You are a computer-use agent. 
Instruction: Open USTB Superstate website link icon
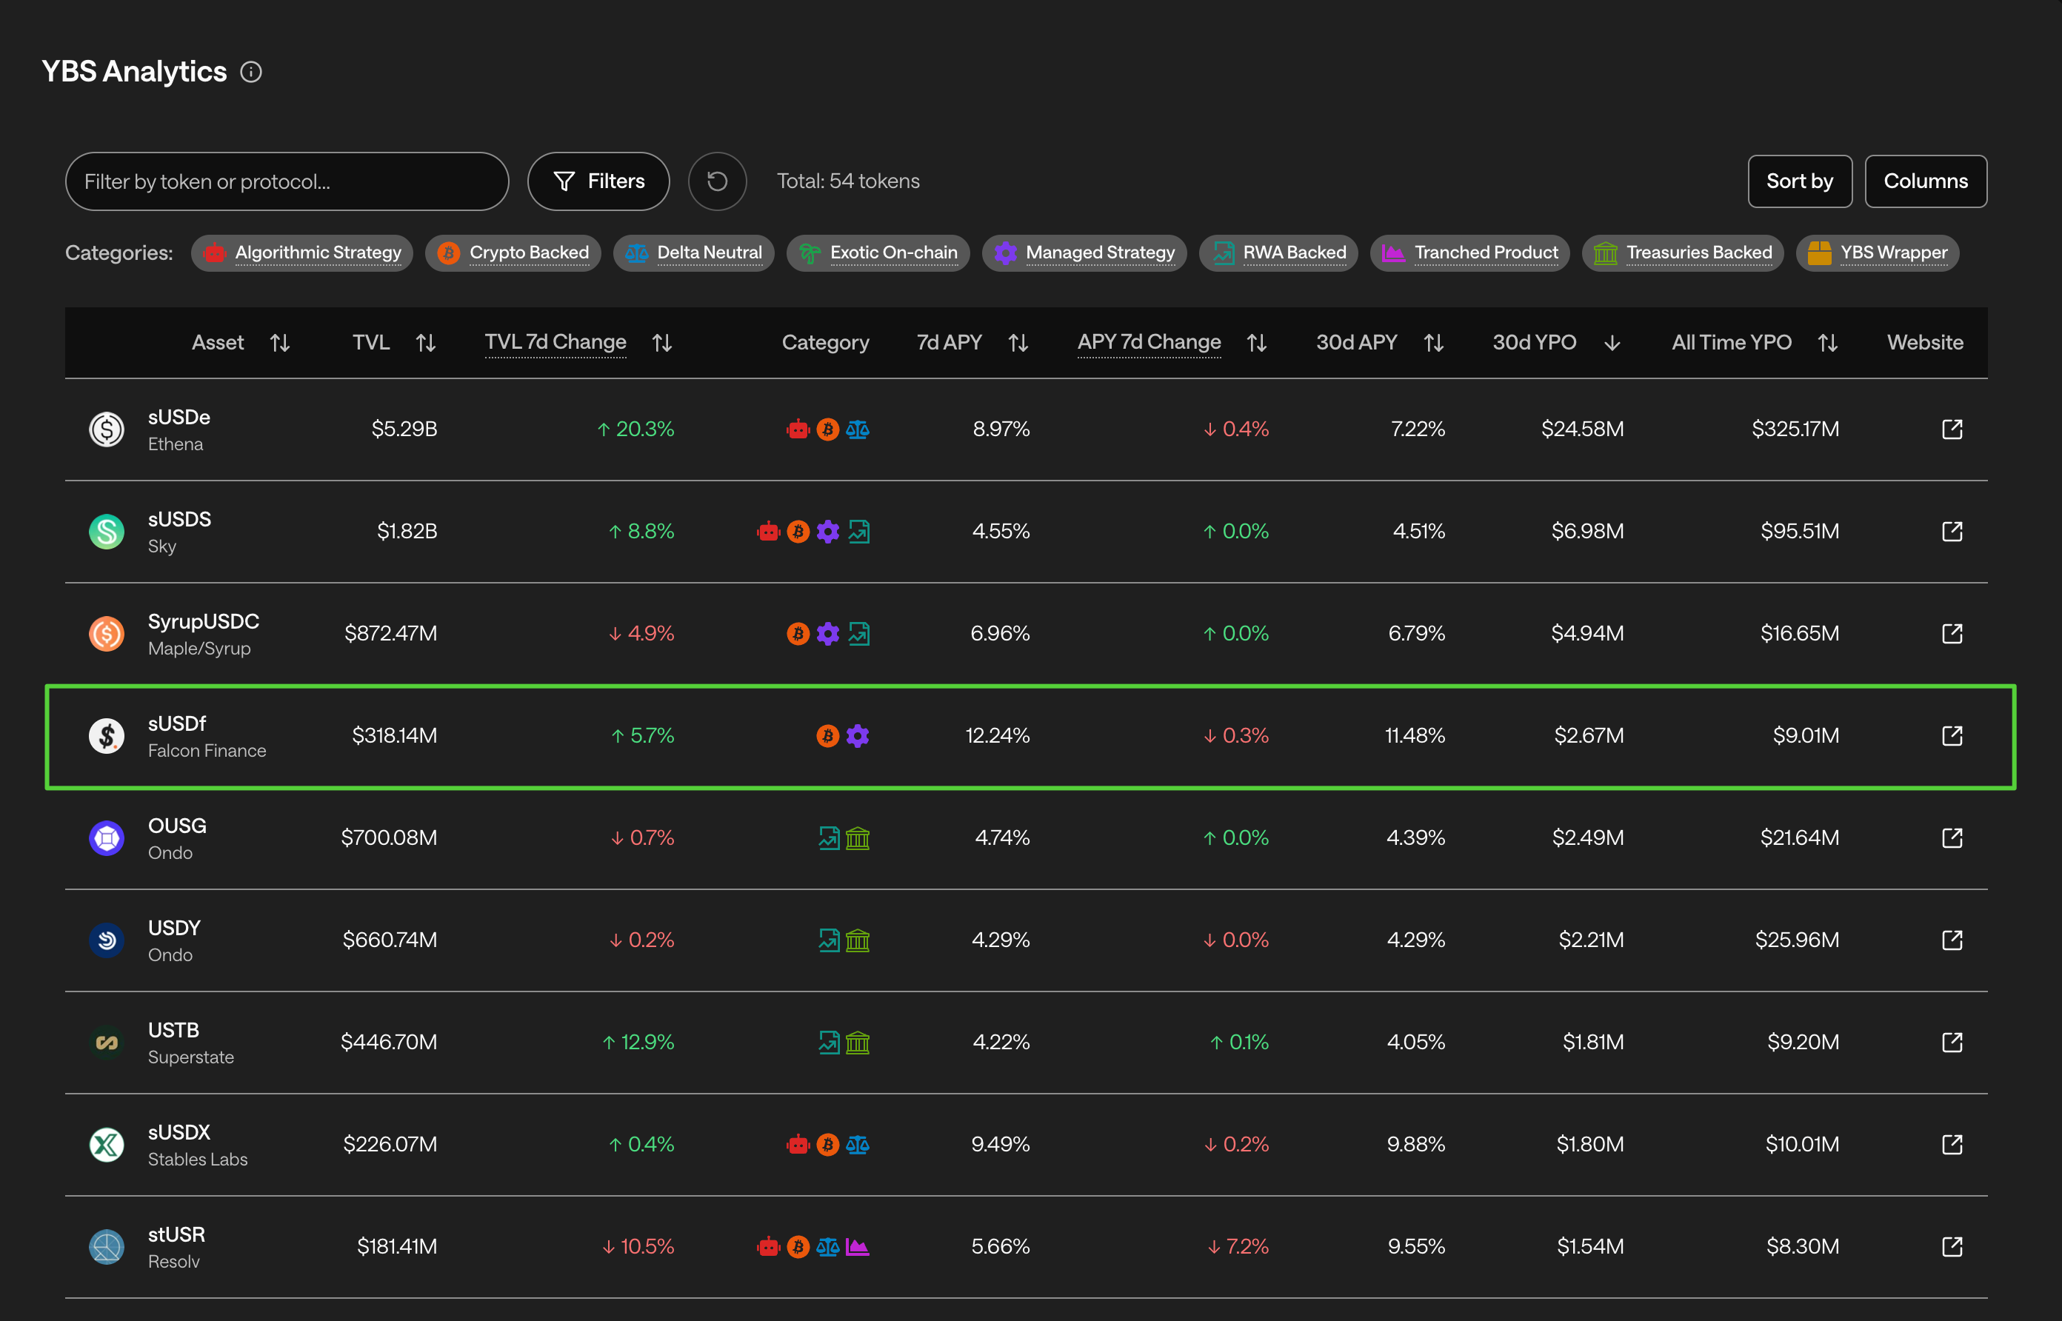click(1952, 1041)
